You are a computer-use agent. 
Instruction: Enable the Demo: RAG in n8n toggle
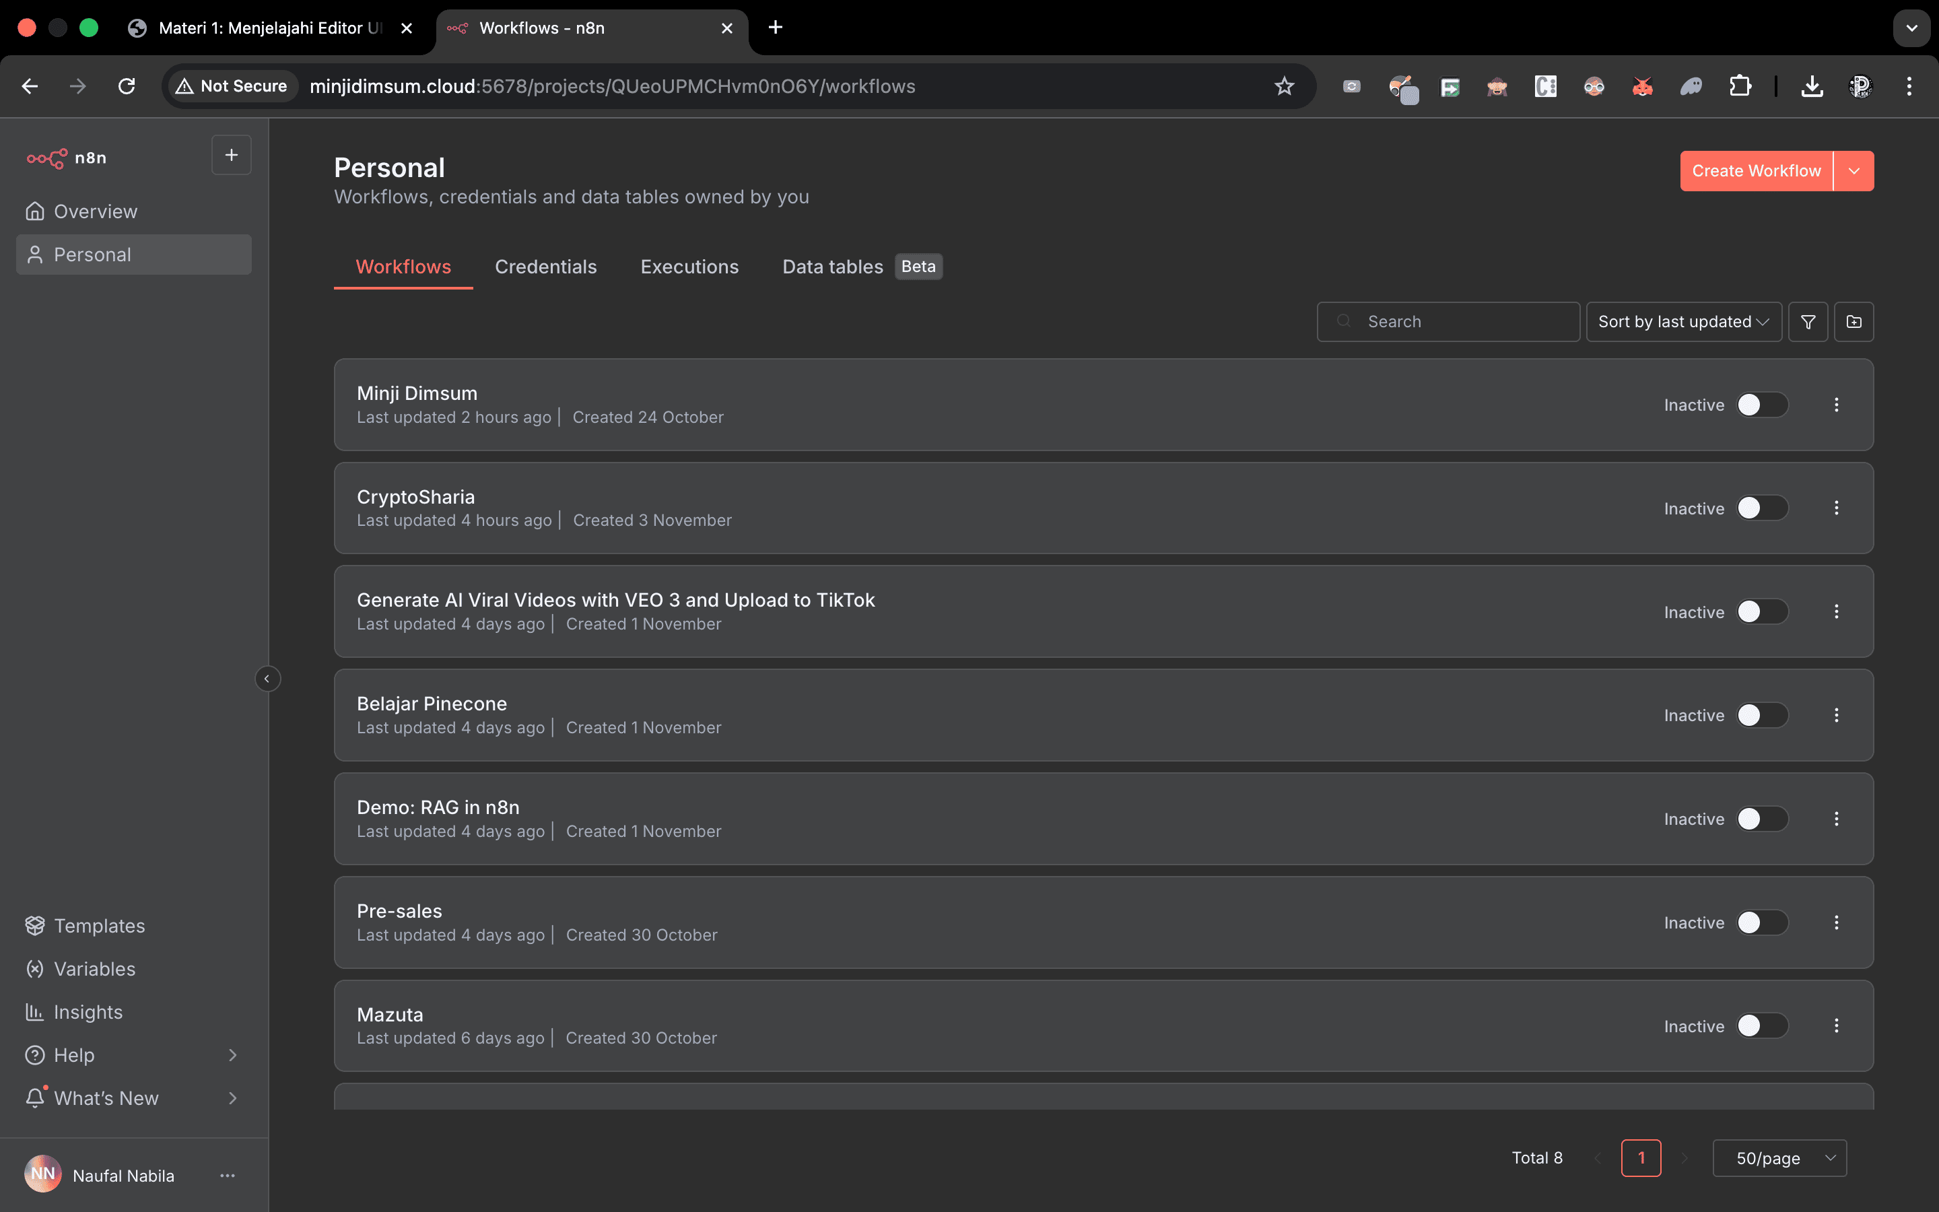(x=1763, y=819)
